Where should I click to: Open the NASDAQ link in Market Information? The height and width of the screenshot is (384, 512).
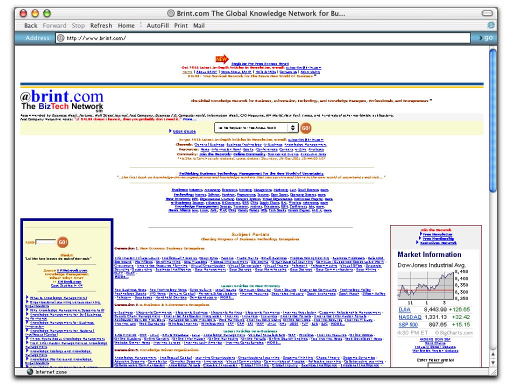coord(410,317)
